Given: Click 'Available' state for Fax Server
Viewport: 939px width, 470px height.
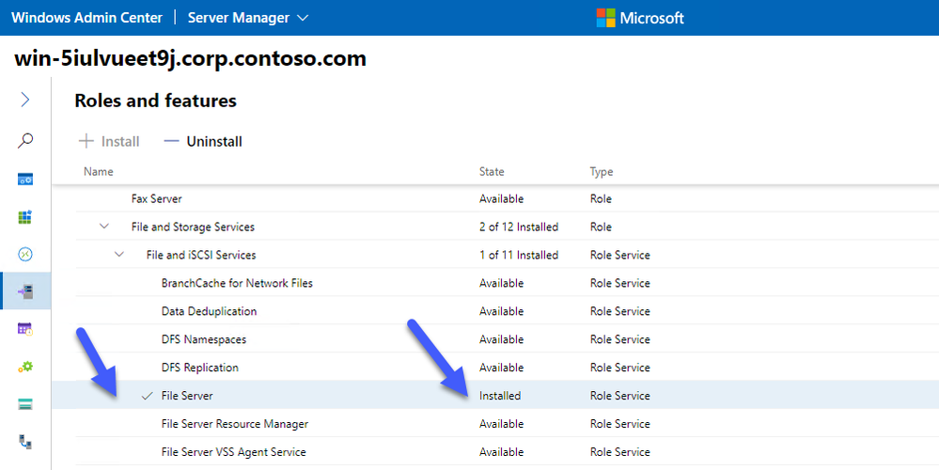Looking at the screenshot, I should coord(501,198).
